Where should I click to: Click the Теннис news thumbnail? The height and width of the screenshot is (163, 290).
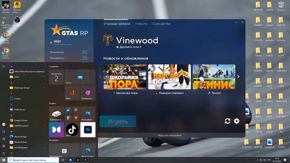coord(214,77)
